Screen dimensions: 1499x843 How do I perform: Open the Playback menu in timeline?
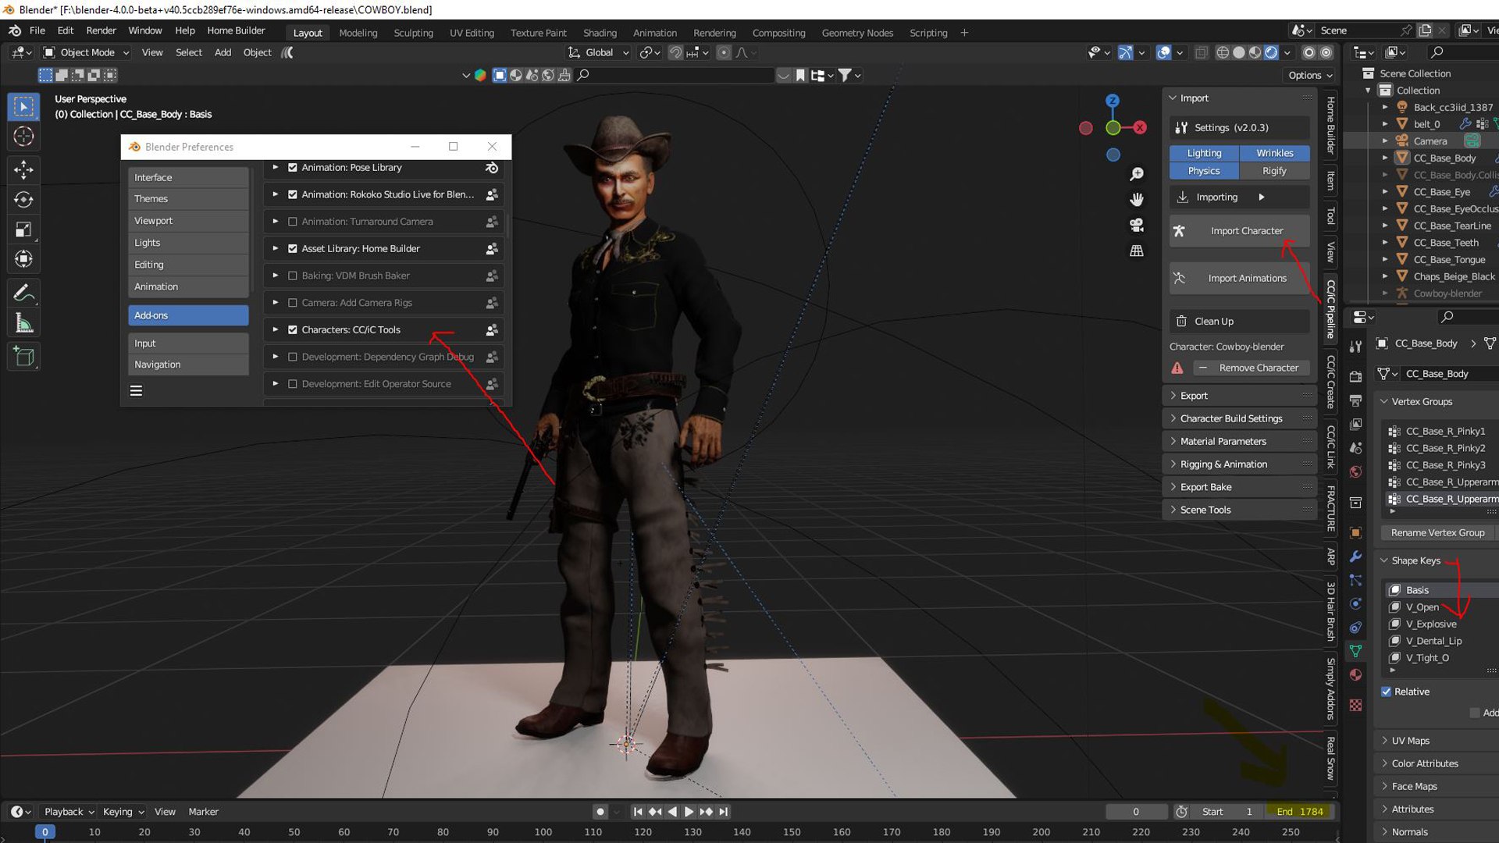tap(69, 812)
